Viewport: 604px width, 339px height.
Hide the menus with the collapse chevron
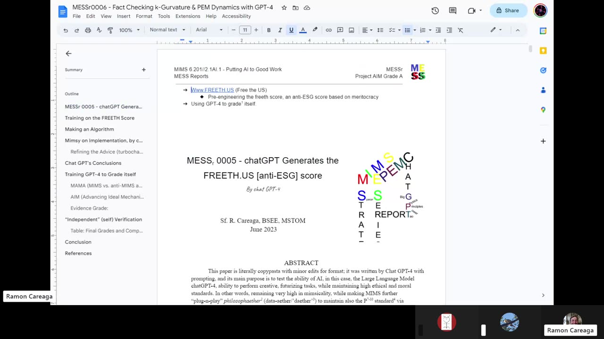tap(518, 30)
